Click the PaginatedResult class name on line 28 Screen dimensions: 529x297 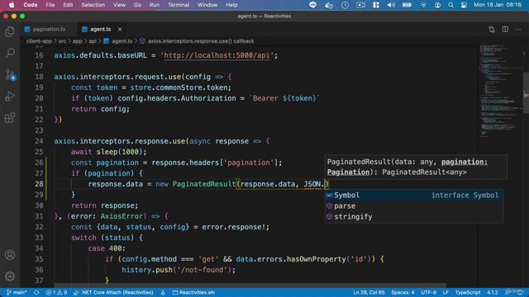pyautogui.click(x=204, y=184)
